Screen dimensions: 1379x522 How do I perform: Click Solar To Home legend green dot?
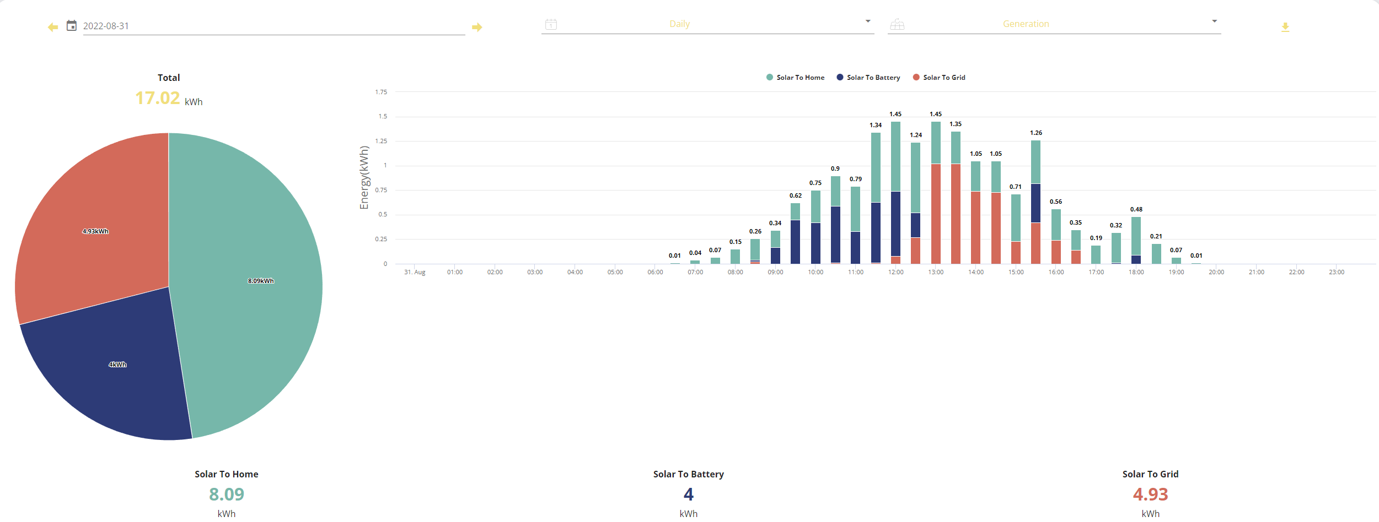(770, 77)
